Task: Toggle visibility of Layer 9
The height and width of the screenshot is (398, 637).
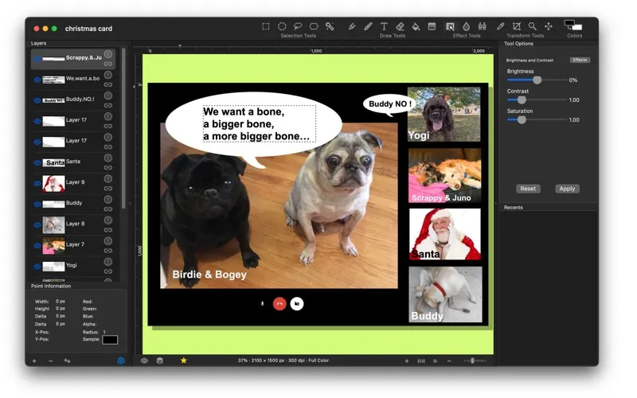Action: (37, 183)
